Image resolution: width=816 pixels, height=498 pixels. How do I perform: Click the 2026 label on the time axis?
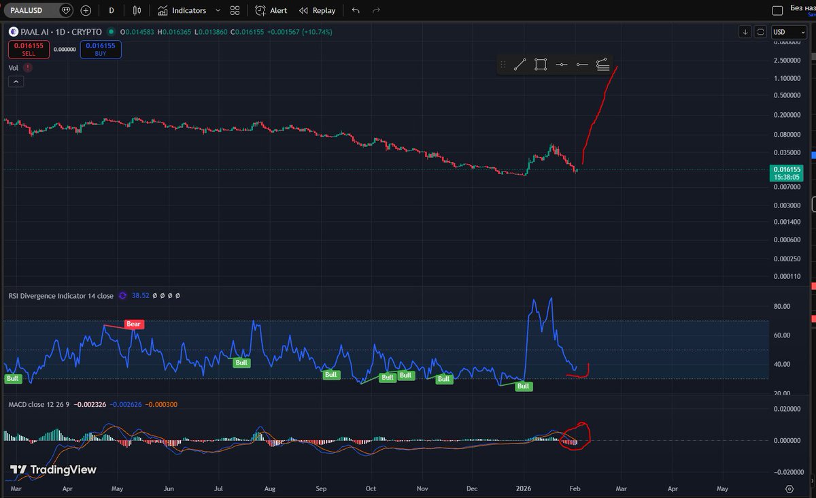pos(525,488)
